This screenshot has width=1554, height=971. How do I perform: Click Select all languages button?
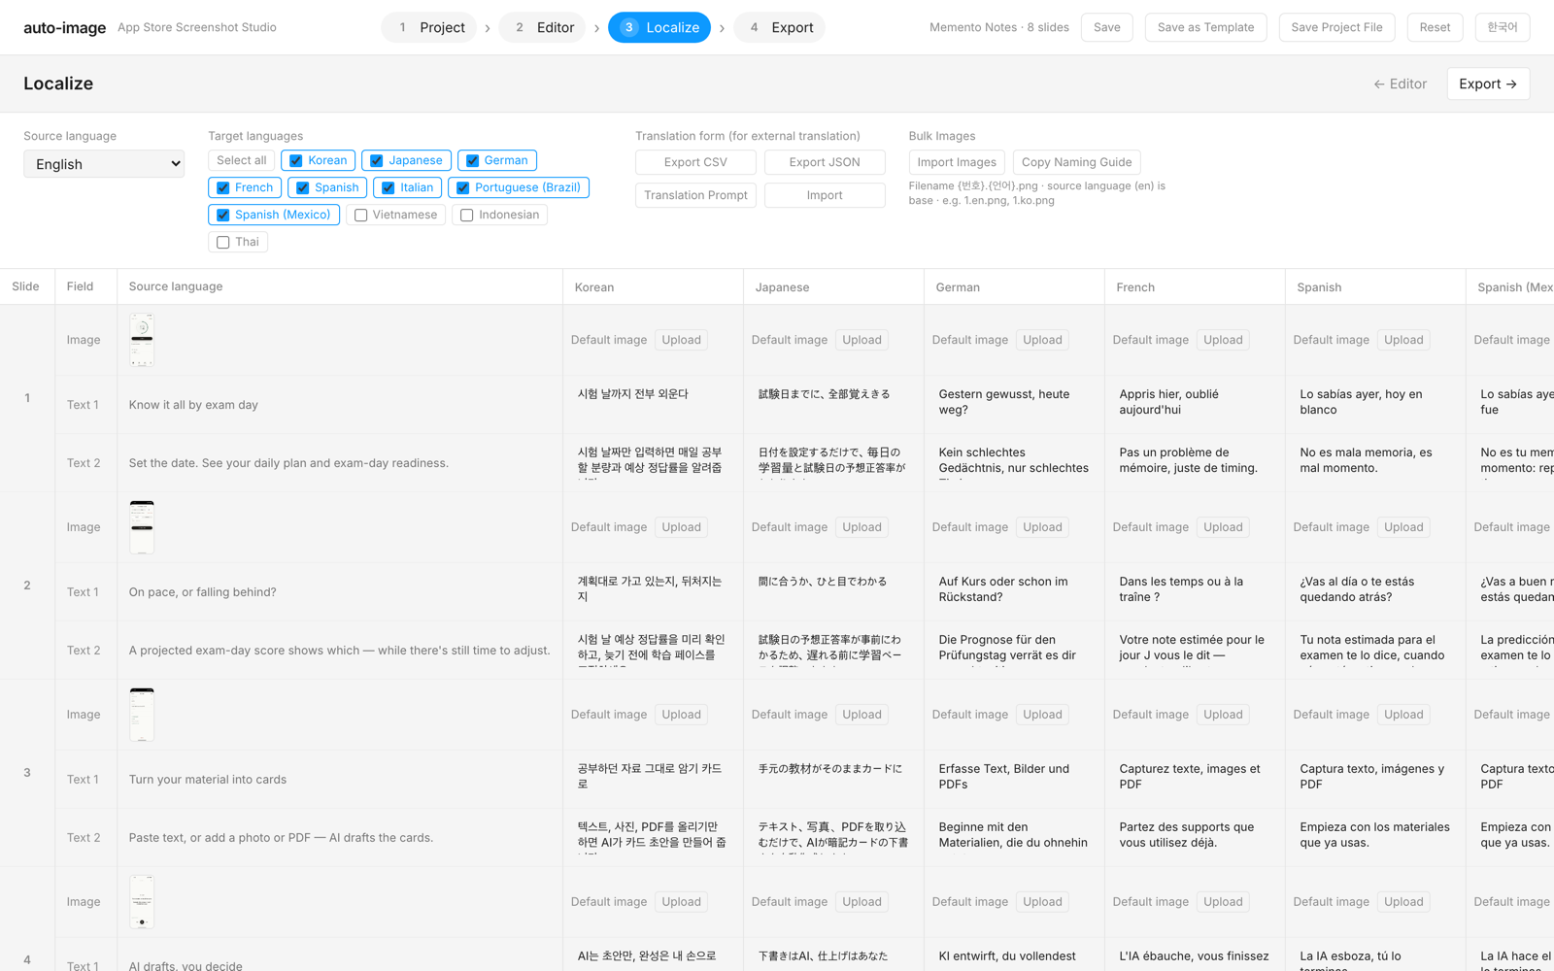click(x=242, y=160)
